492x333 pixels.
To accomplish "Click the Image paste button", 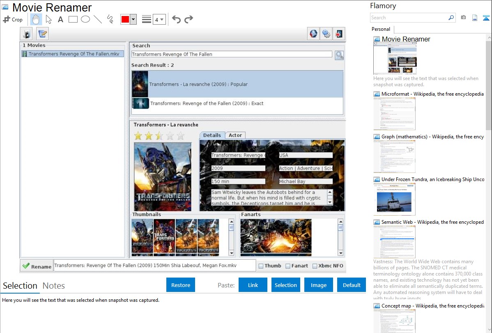I will [318, 285].
